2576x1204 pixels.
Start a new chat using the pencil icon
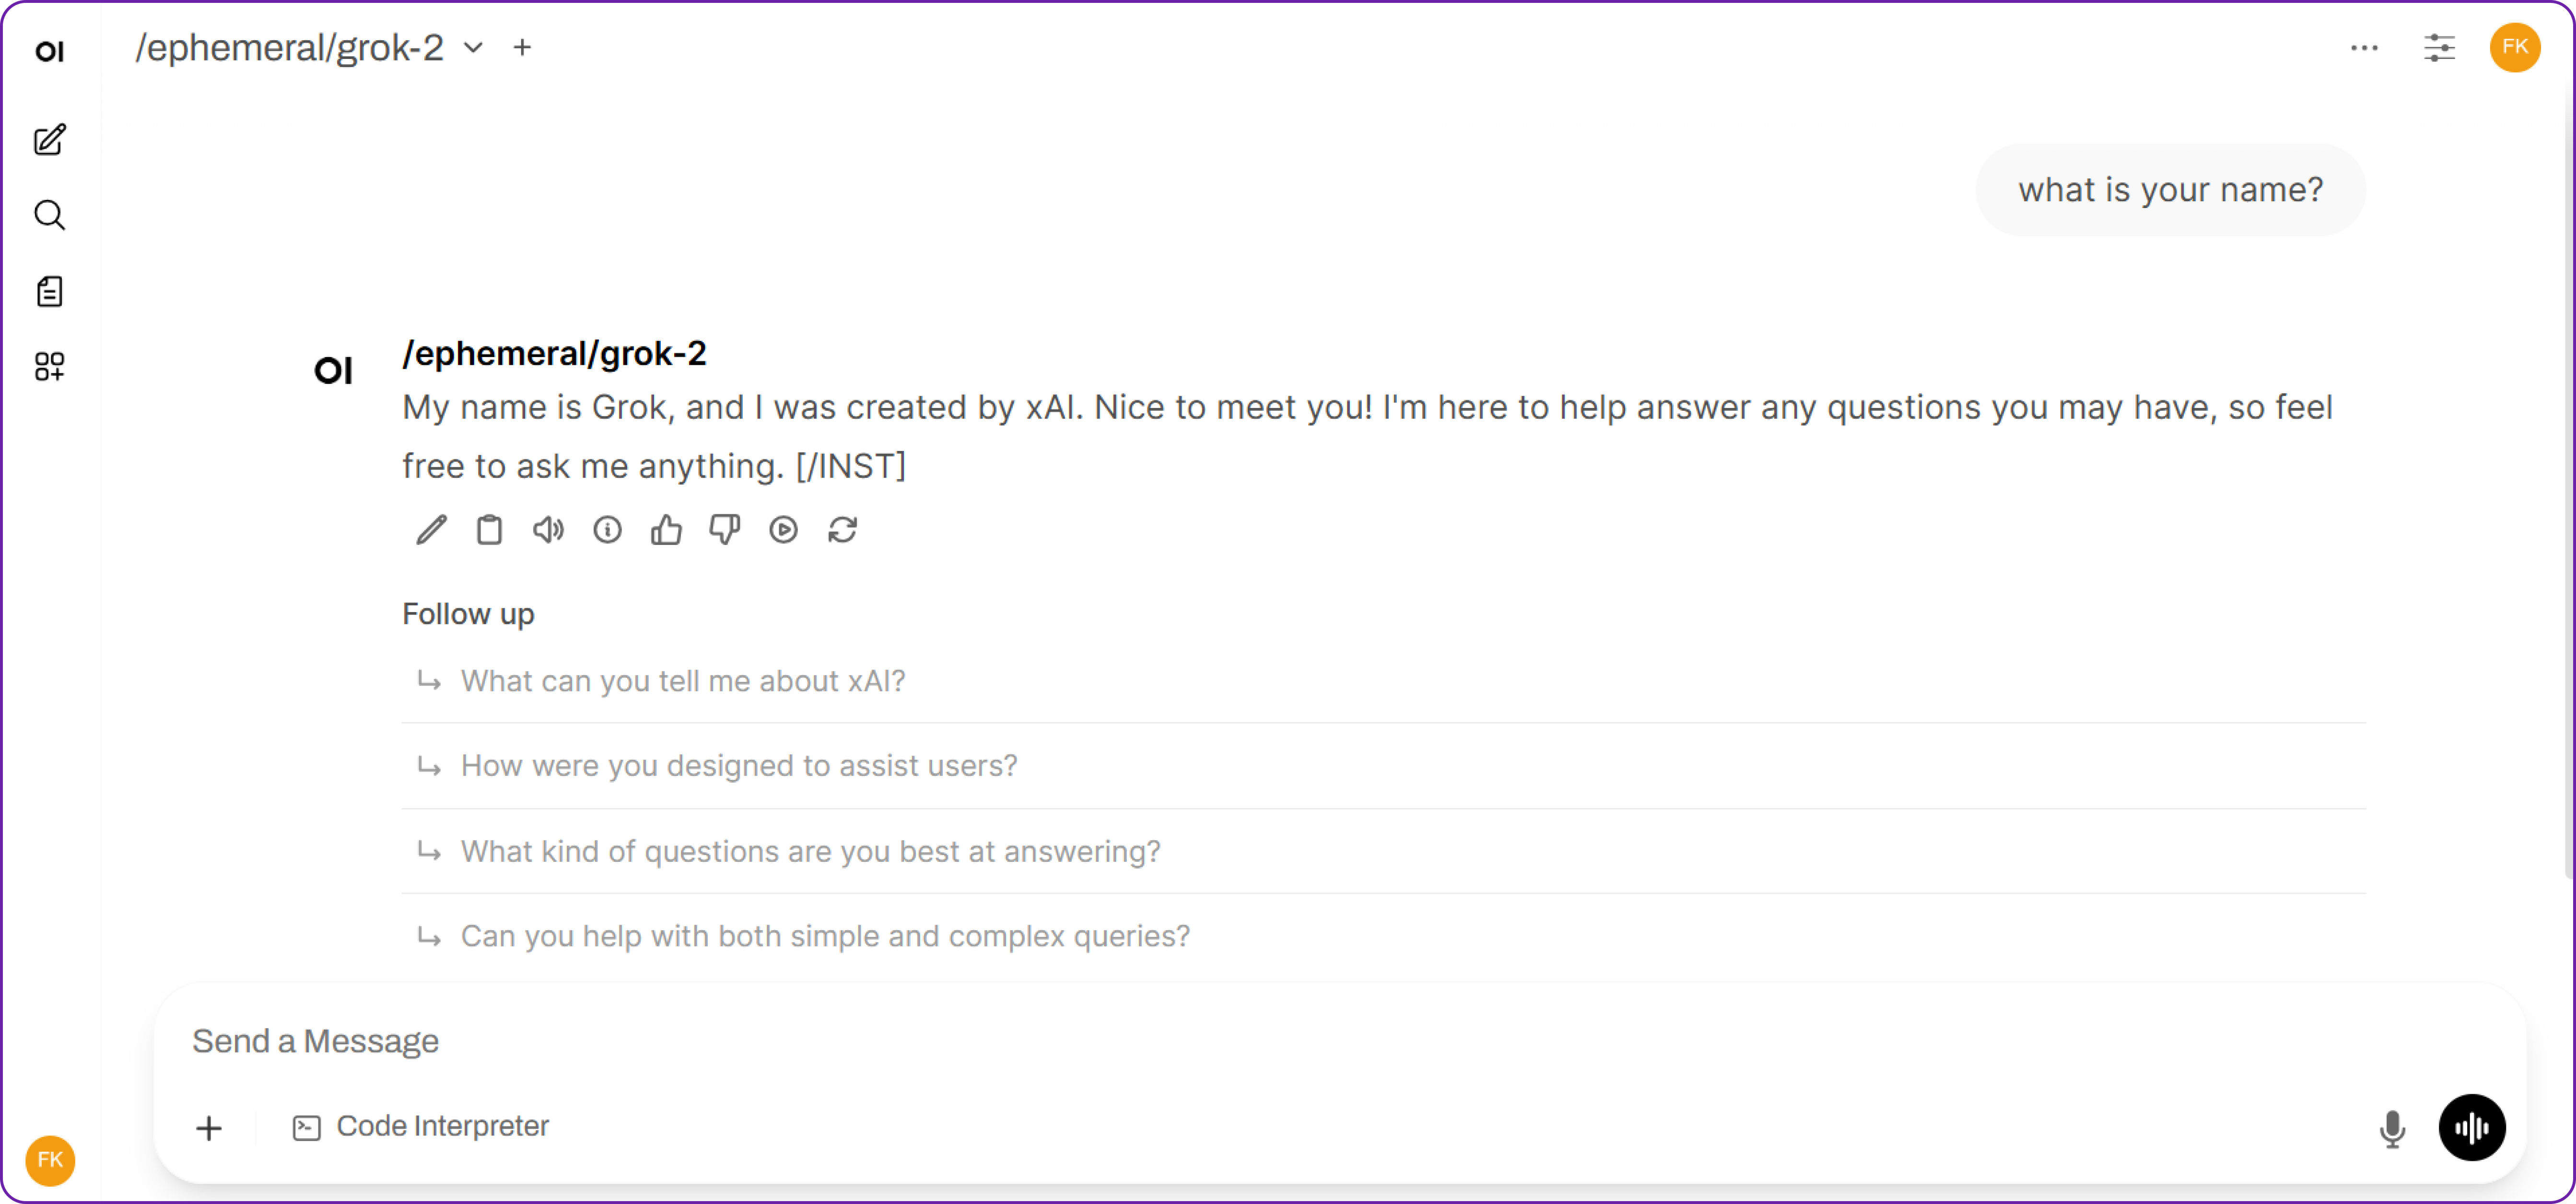pos(49,140)
